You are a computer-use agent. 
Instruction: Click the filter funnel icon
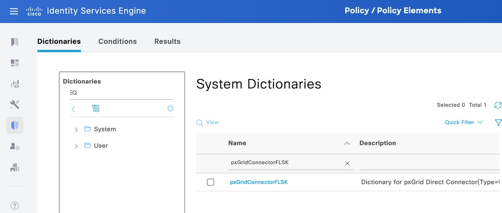click(498, 123)
